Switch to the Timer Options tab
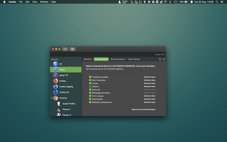 click(134, 59)
